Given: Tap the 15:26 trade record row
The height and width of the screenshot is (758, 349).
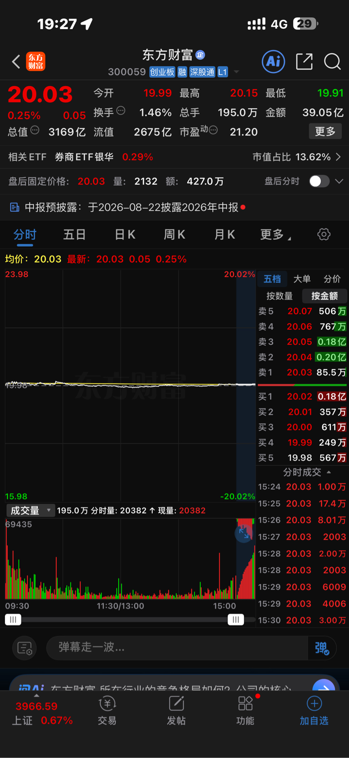Looking at the screenshot, I should 302,520.
